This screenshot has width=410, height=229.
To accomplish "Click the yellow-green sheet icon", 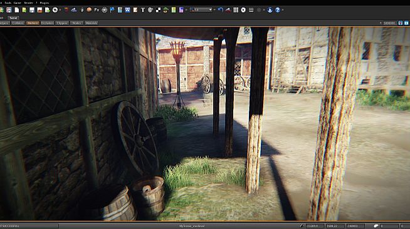I will [x=174, y=10].
